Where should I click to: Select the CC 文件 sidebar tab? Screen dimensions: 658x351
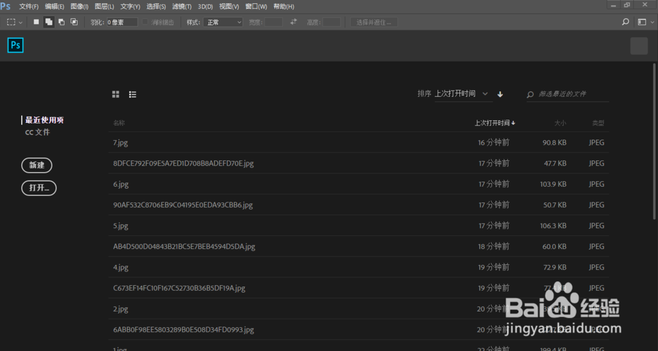point(38,133)
